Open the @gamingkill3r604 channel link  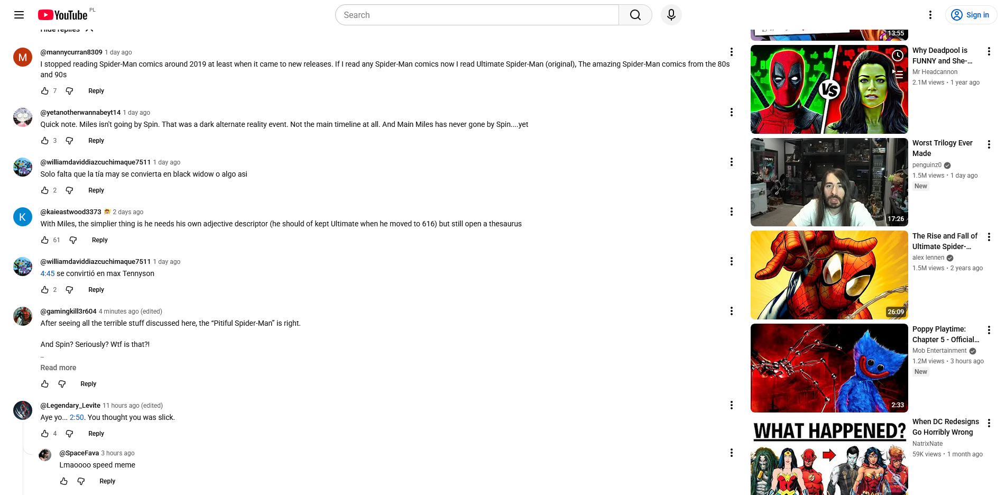pyautogui.click(x=69, y=311)
